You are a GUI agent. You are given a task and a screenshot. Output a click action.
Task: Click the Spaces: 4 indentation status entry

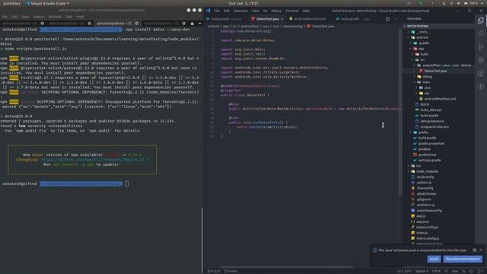[x=422, y=271]
